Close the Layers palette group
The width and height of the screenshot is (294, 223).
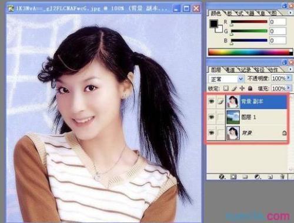[292, 62]
